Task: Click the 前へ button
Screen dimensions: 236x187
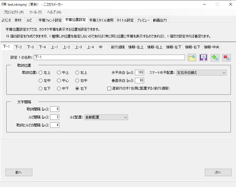Action: coord(19,172)
